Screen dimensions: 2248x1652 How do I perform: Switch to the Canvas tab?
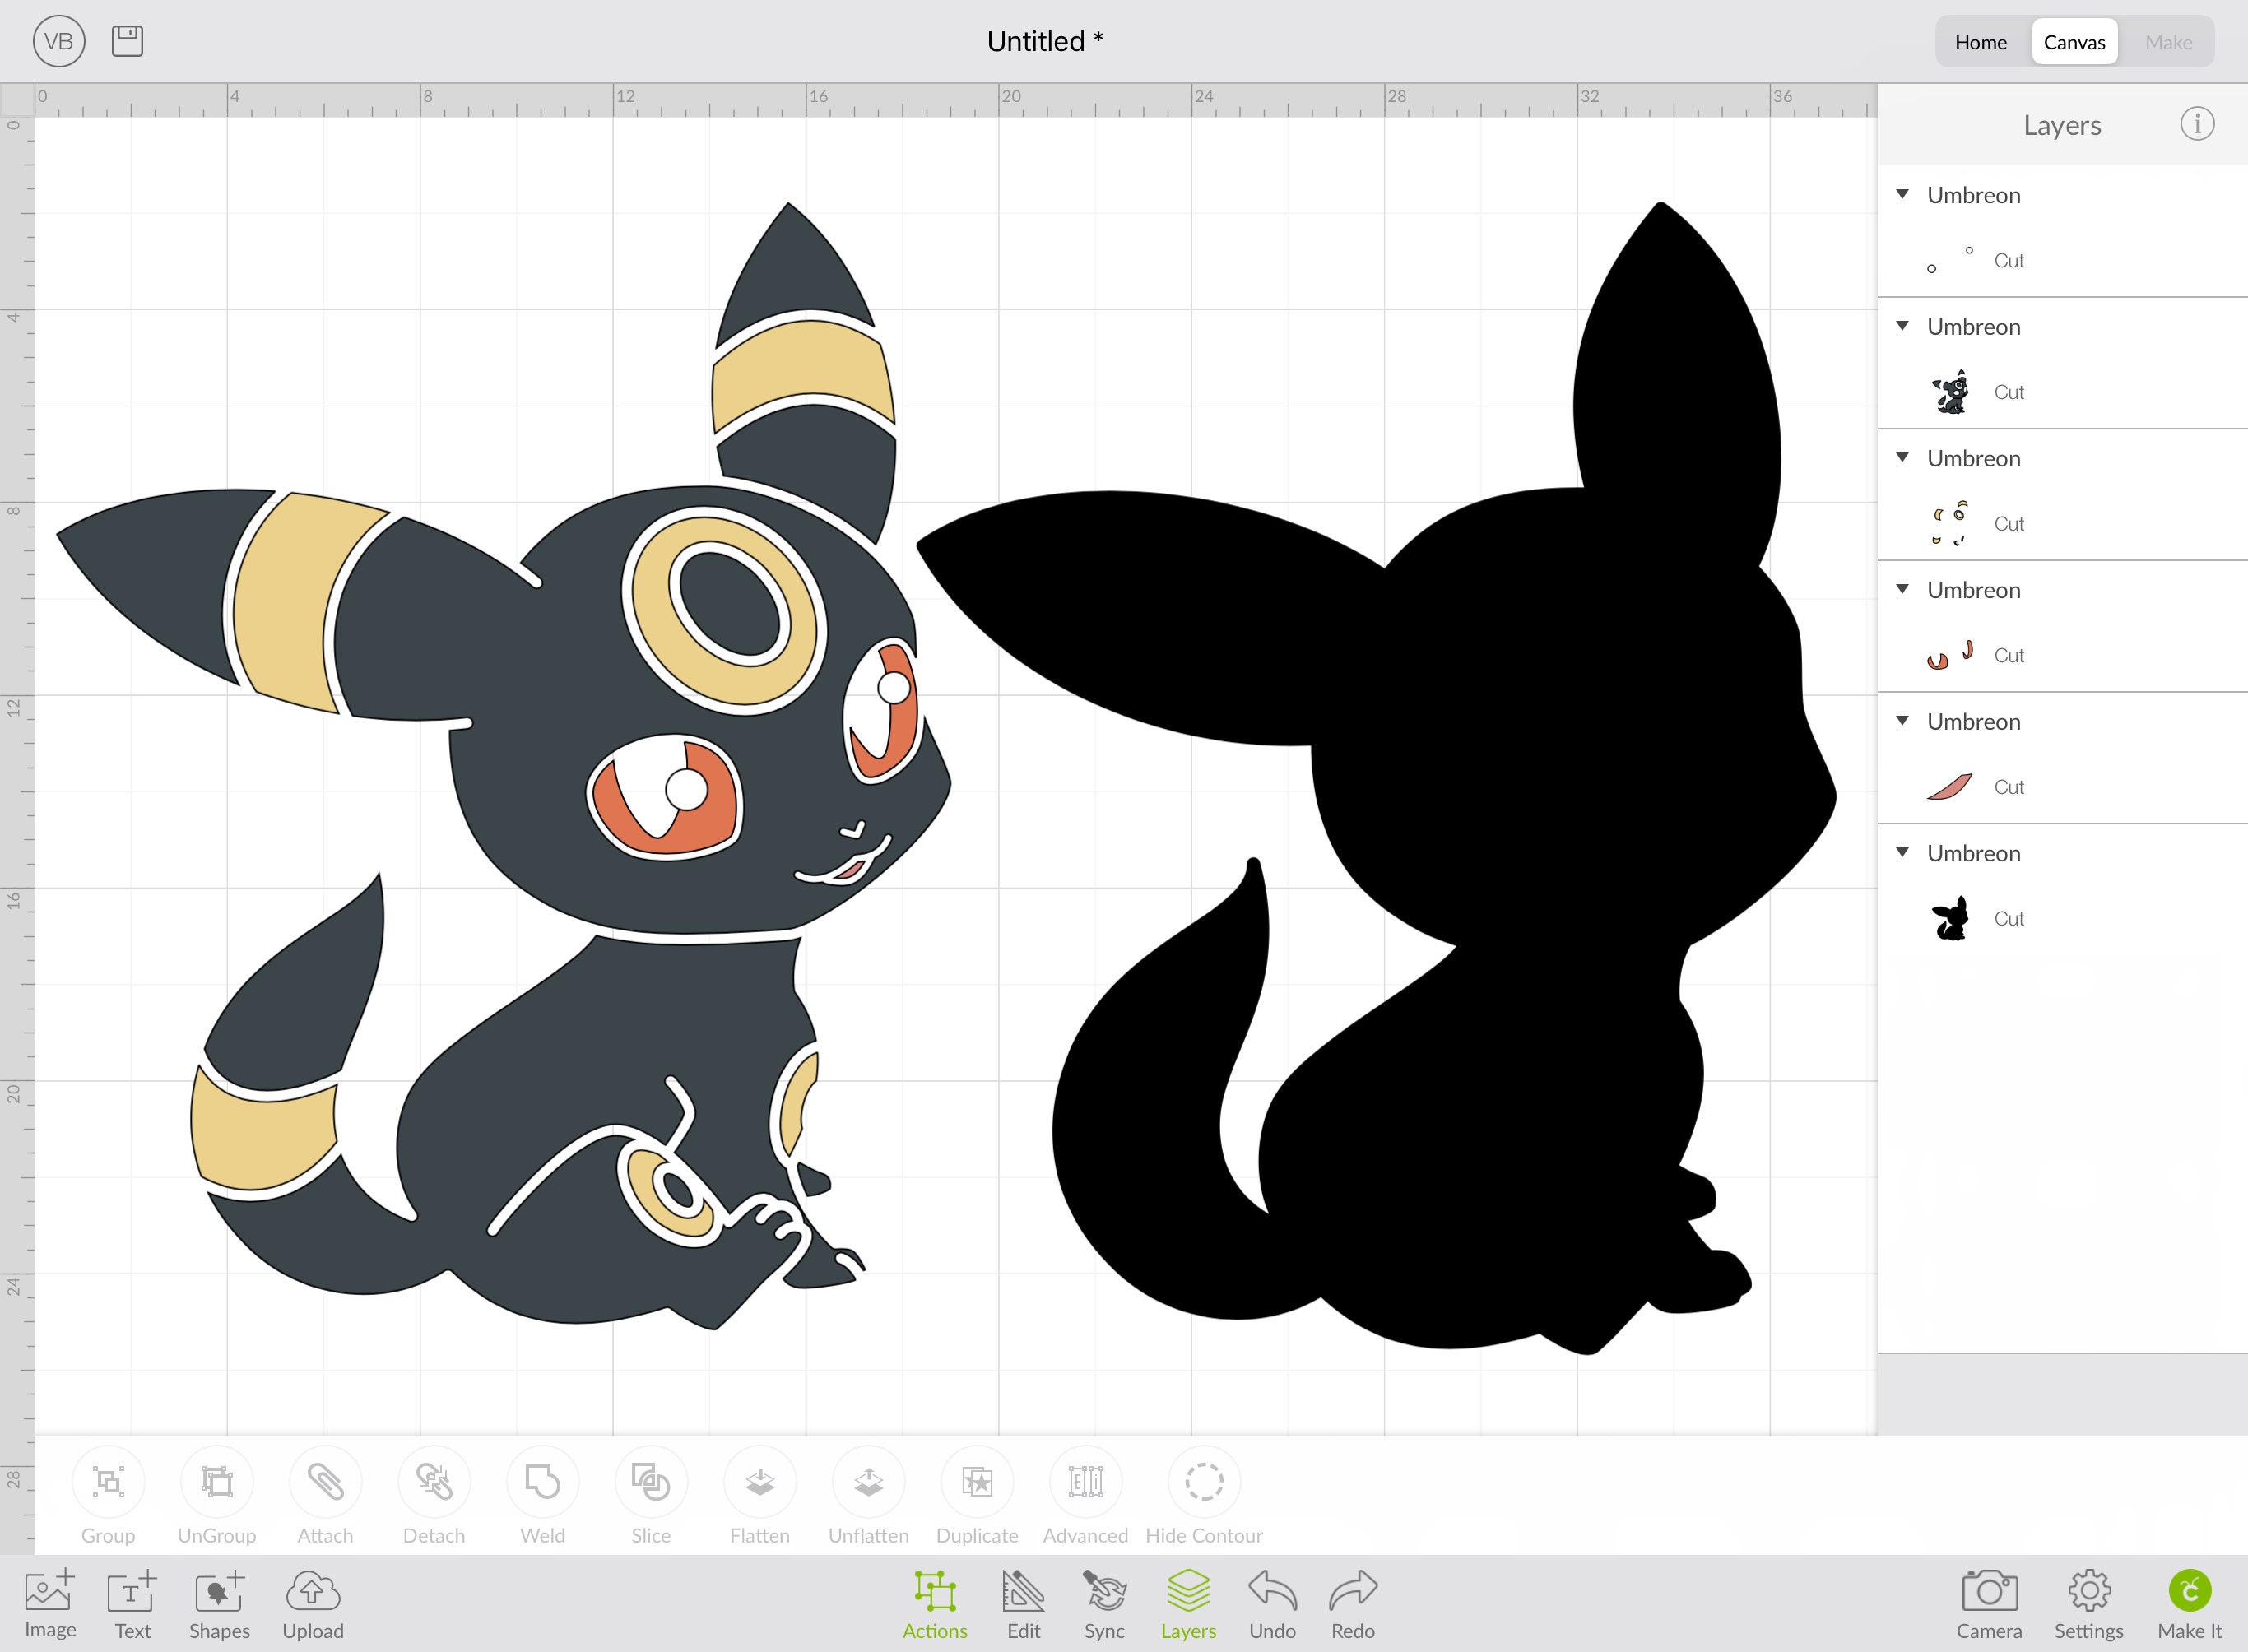coord(2074,42)
